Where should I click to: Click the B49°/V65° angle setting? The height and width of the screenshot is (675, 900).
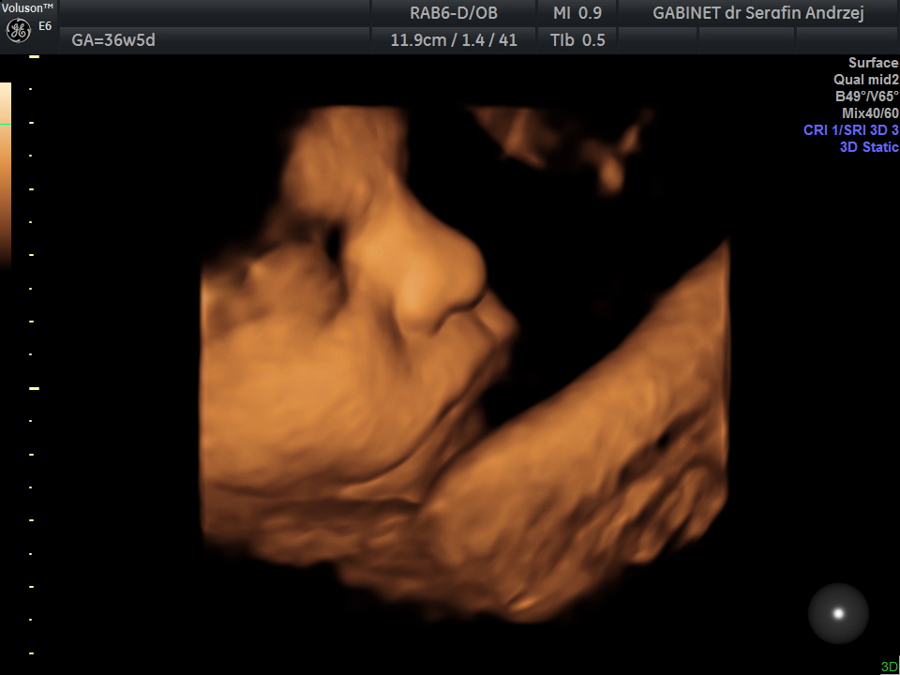tap(866, 97)
